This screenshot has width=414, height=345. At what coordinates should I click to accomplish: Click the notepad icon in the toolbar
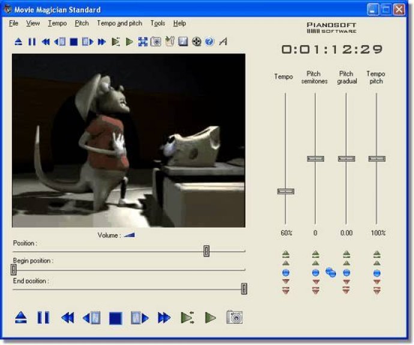170,41
